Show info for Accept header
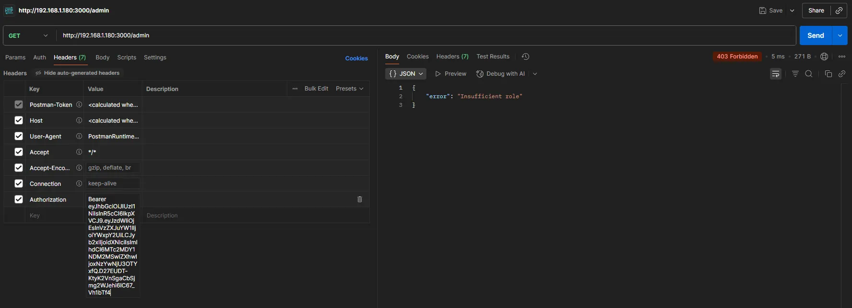Viewport: 852px width, 308px height. click(79, 152)
